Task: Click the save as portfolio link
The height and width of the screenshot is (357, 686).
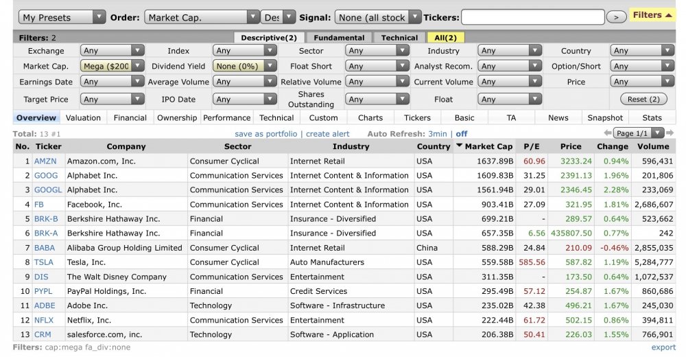Action: 265,134
